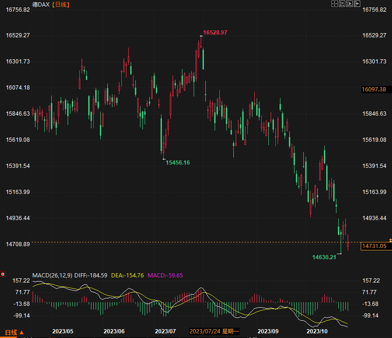The height and width of the screenshot is (338, 392).
Task: Click the MACD(26,12,9) indicator label
Action: [52, 276]
